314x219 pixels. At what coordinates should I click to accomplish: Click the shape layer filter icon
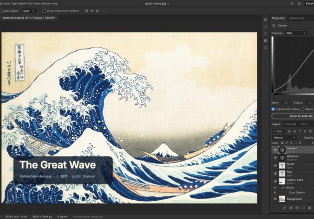[305, 131]
